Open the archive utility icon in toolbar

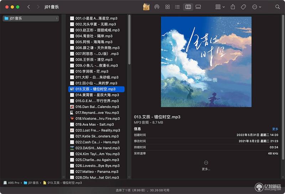(x=146, y=7)
